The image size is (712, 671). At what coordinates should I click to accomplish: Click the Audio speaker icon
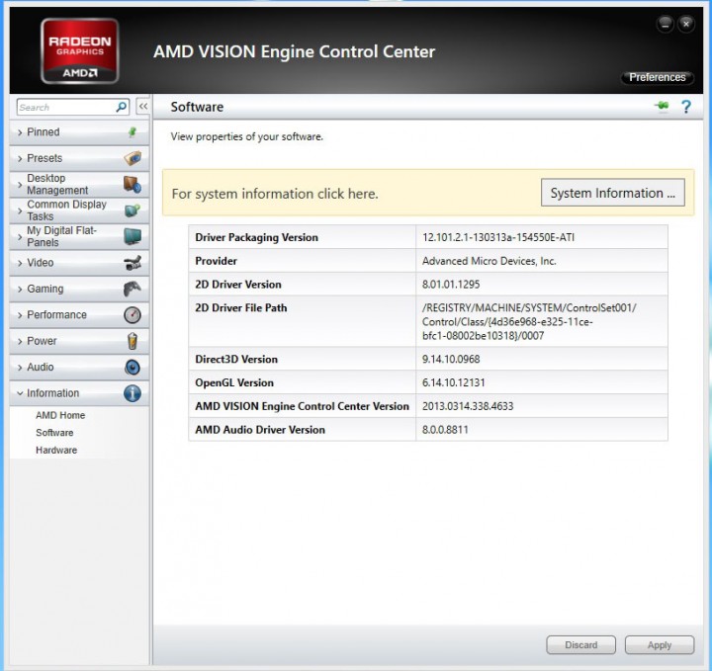(x=133, y=367)
